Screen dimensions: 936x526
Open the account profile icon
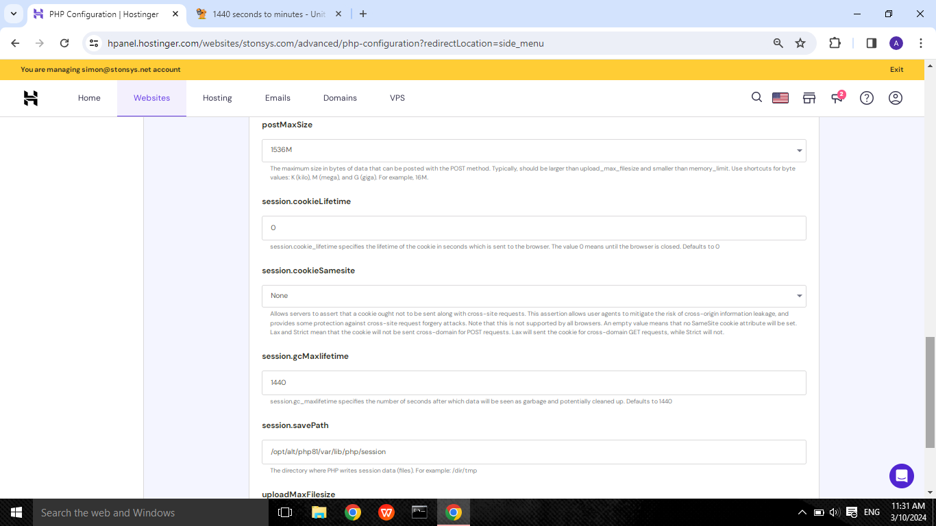[x=896, y=98]
